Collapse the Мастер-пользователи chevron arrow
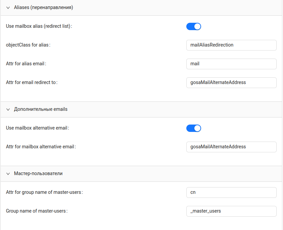The image size is (283, 230). click(8, 174)
